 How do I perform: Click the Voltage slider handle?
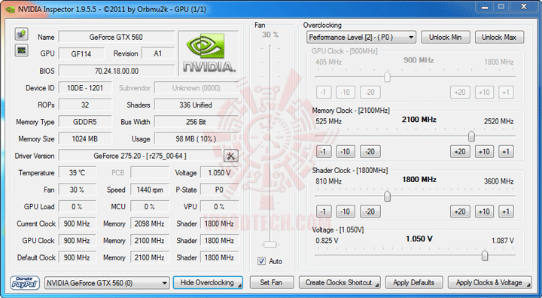(x=485, y=256)
